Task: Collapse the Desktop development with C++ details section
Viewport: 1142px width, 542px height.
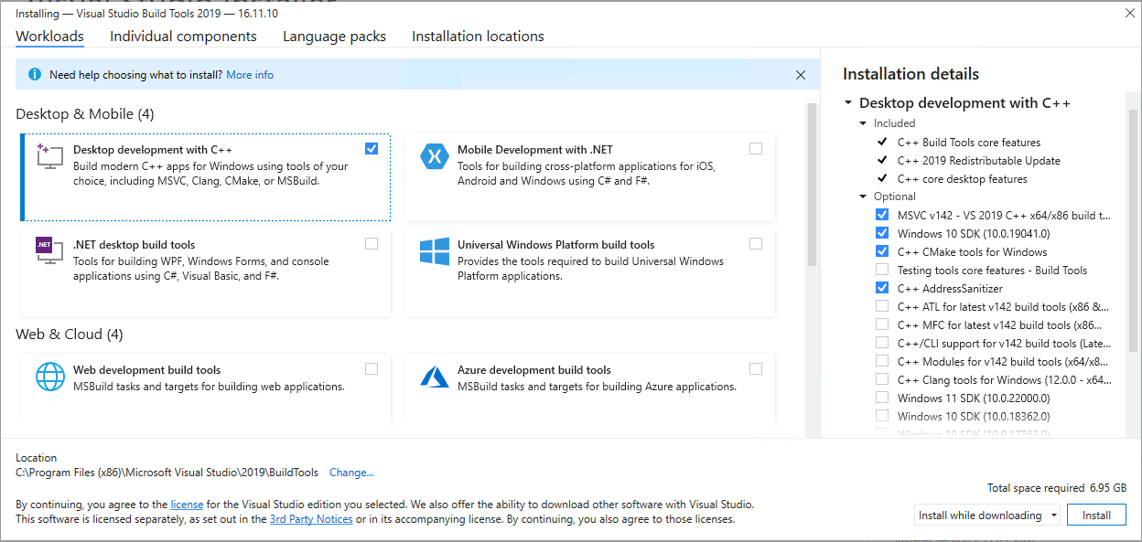Action: point(846,102)
